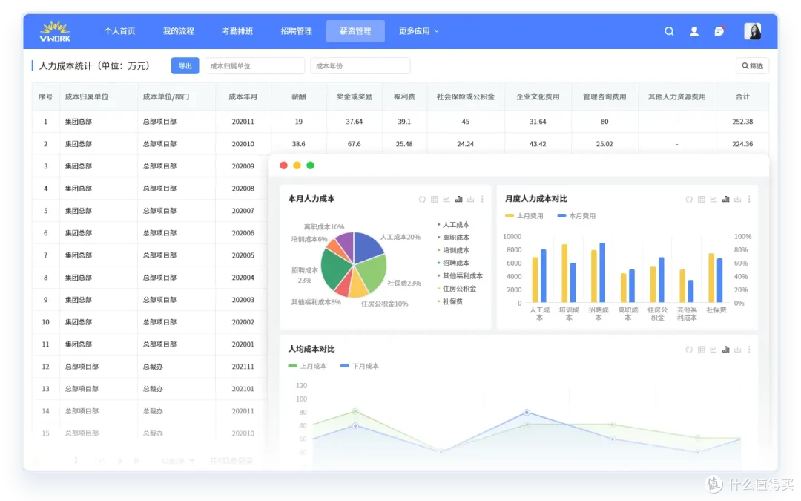Open the user account icon
Image resolution: width=801 pixels, height=501 pixels.
[693, 31]
